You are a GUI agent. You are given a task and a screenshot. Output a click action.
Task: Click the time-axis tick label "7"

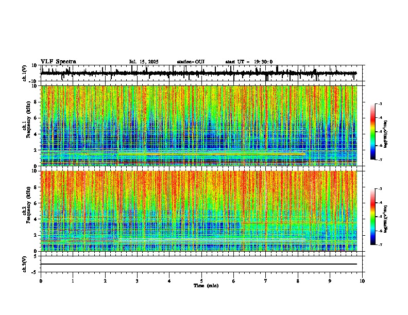click(266, 281)
